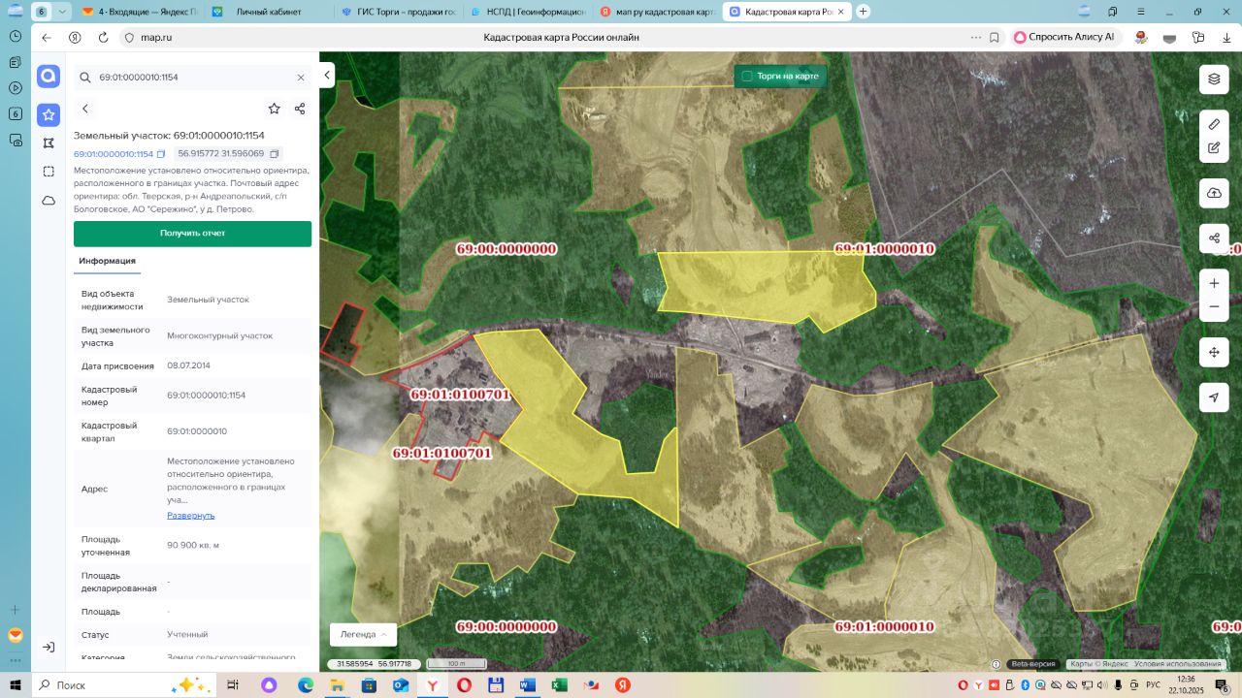
Task: Click parcel status value 'Учтенный'
Action: coord(187,634)
